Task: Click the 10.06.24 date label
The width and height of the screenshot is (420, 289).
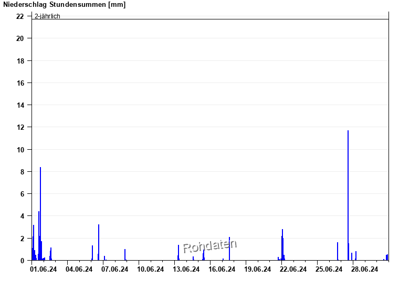Action: 150,270
